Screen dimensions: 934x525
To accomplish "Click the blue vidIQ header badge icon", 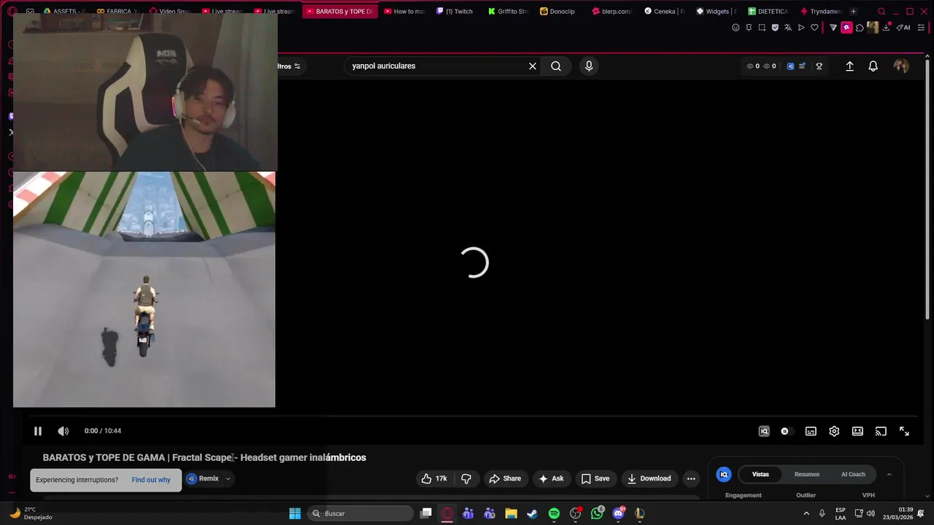I will 790,66.
